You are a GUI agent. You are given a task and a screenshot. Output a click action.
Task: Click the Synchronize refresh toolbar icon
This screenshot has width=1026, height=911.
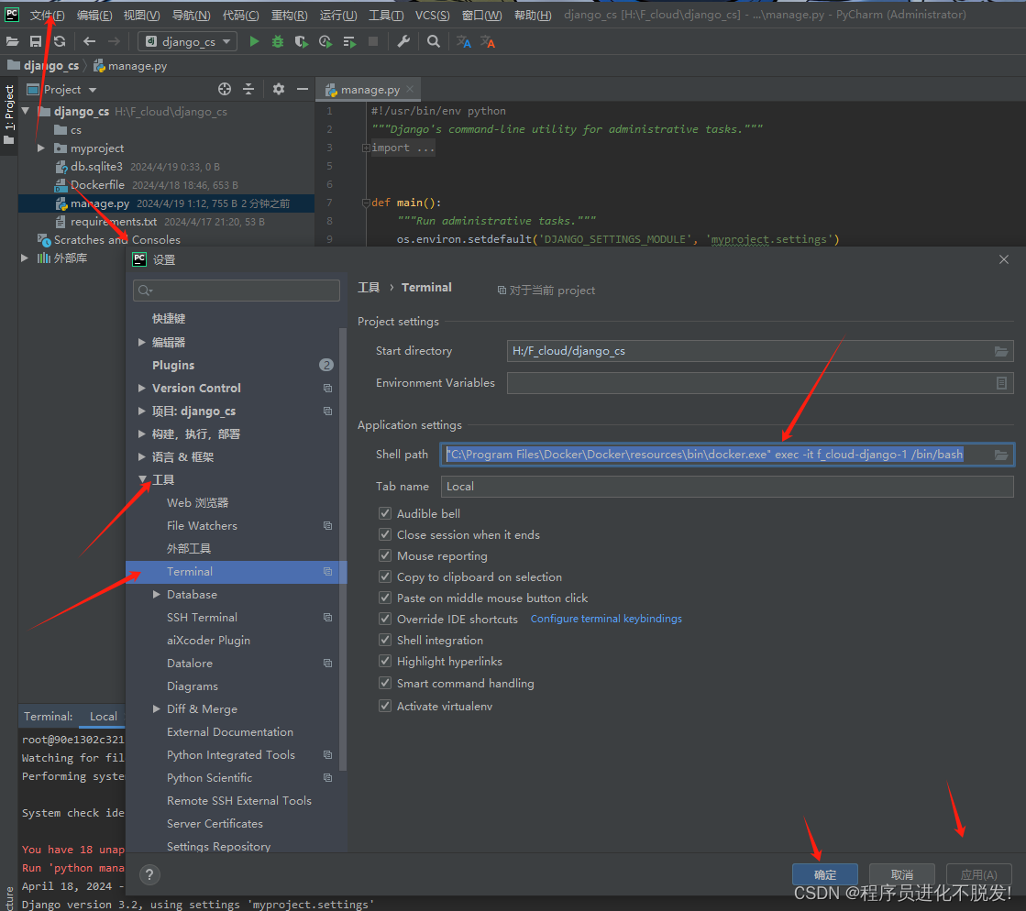tap(60, 42)
